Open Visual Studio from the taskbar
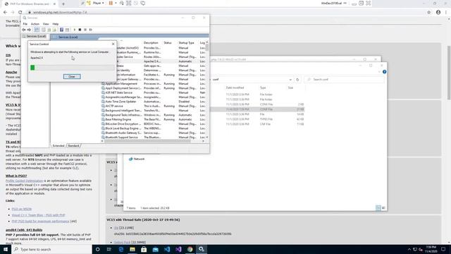Screen dimensions: 451x254 178,249
